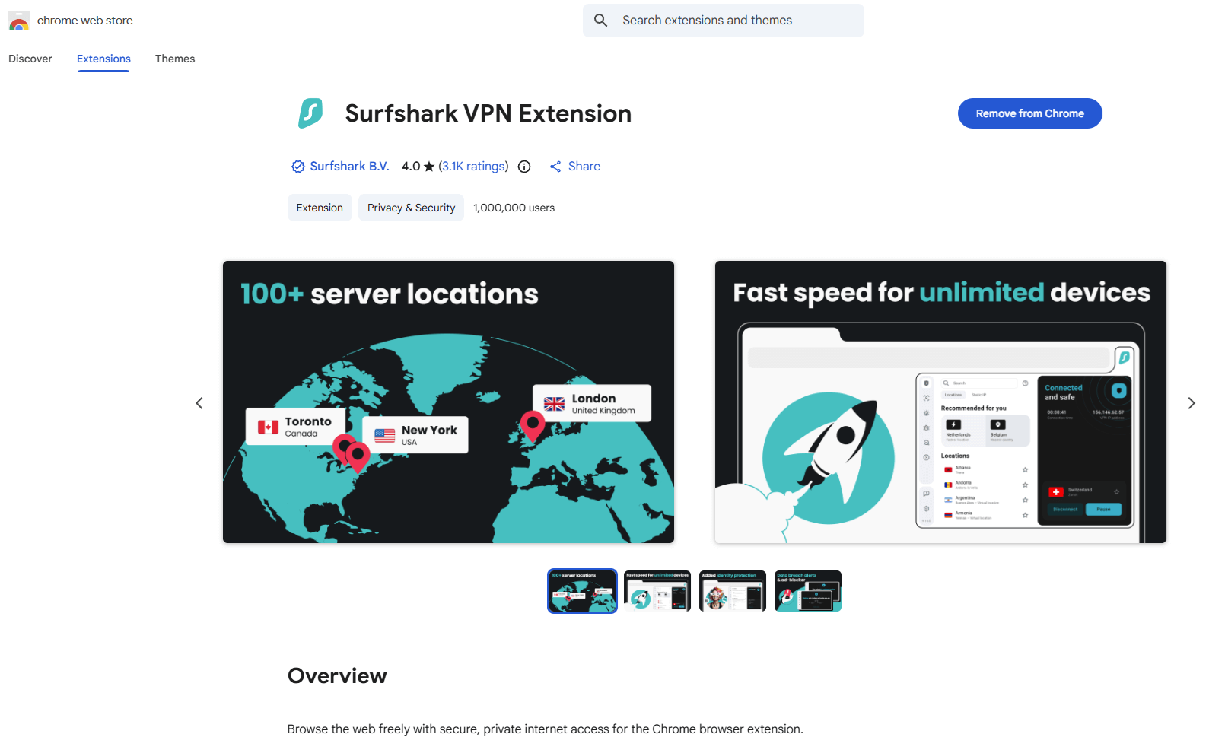Click Remove from Chrome button
1209x750 pixels.
pyautogui.click(x=1029, y=113)
